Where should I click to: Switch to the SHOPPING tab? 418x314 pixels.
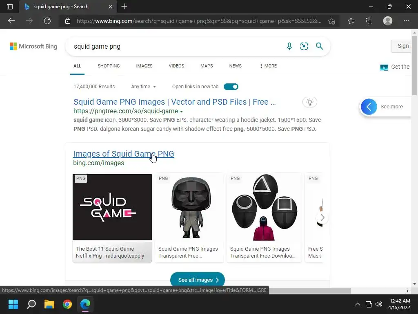tap(109, 66)
